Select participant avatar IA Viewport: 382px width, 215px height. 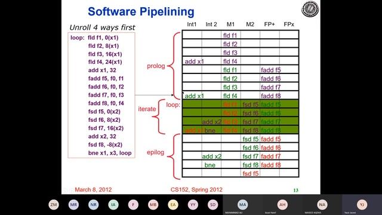pyautogui.click(x=113, y=204)
